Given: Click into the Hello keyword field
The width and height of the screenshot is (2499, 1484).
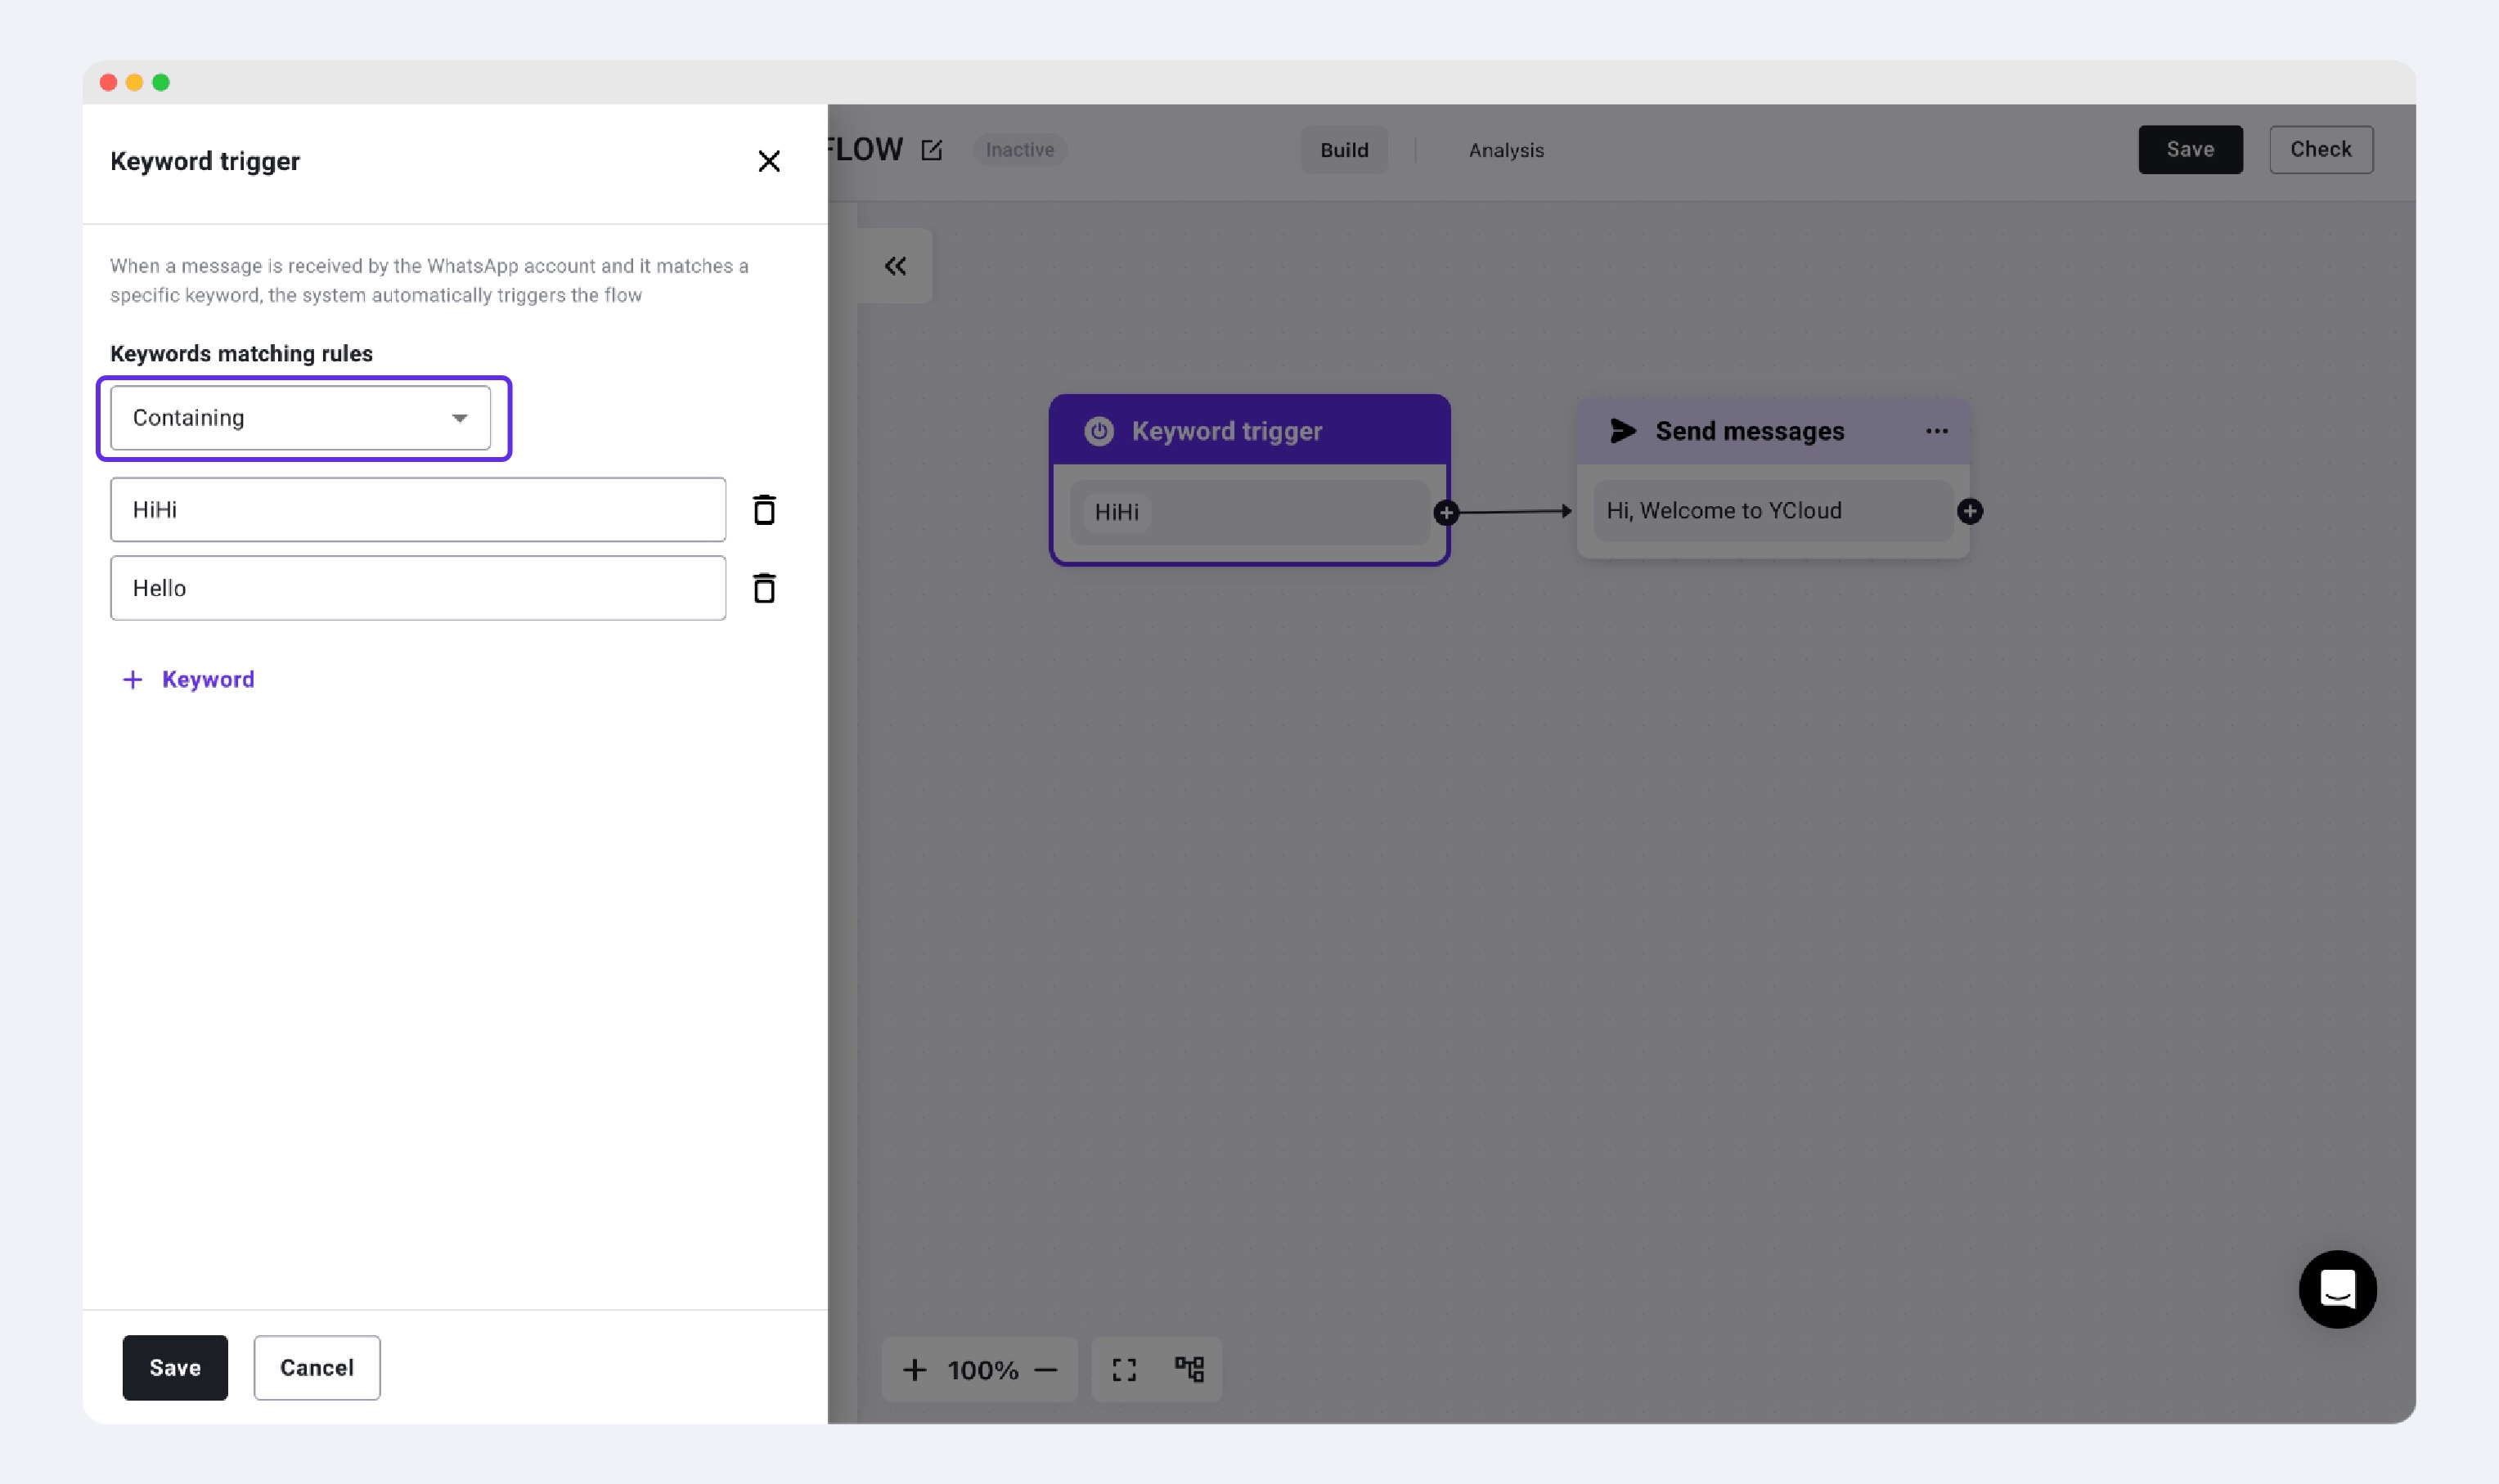Looking at the screenshot, I should (x=417, y=588).
